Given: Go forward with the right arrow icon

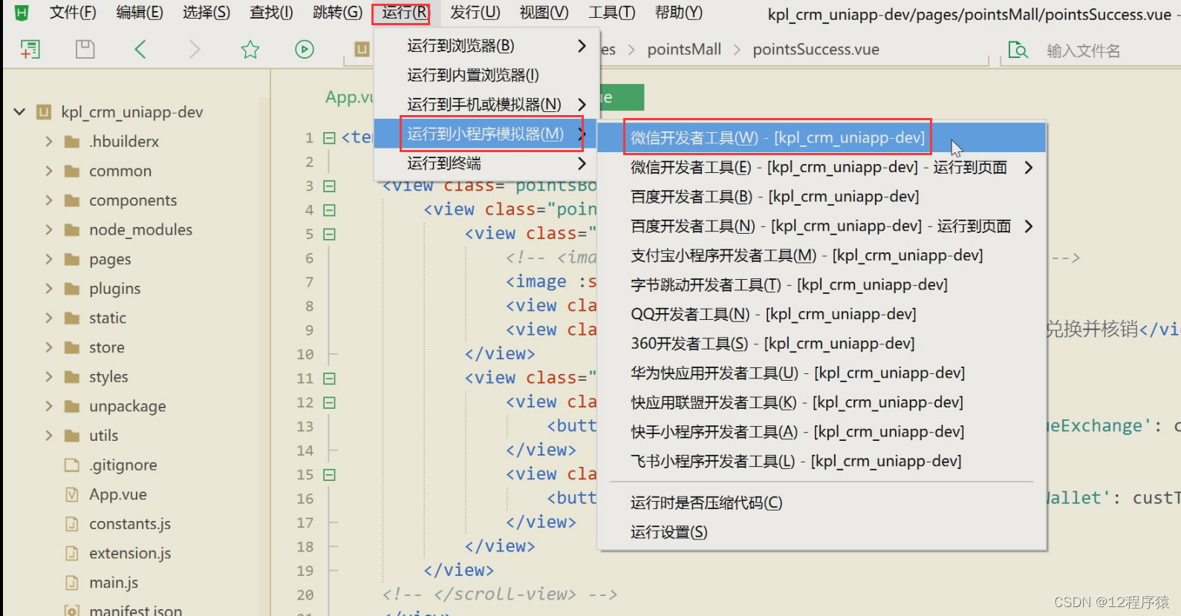Looking at the screenshot, I should [x=195, y=50].
